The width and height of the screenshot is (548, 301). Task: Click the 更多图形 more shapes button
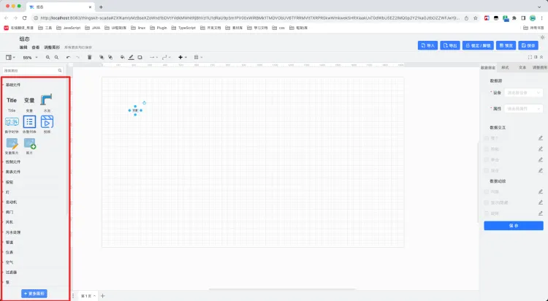[34, 294]
